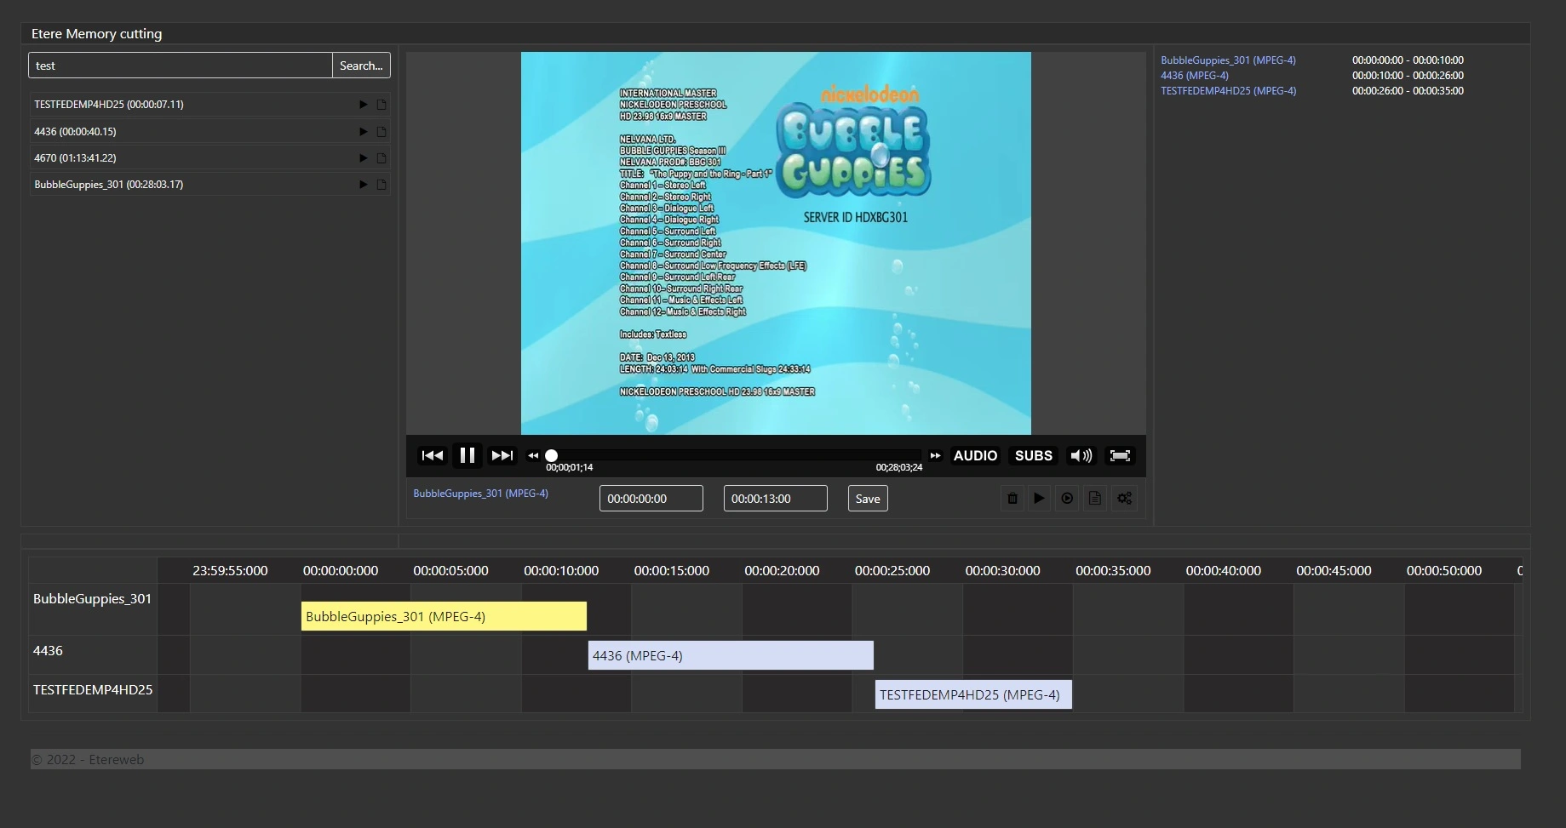
Task: Click the playback position slider handle
Action: pyautogui.click(x=552, y=455)
